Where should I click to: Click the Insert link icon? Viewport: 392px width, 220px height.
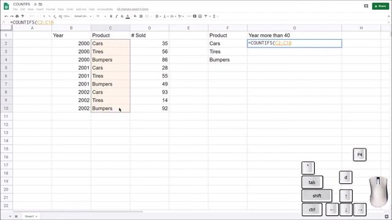(189, 16)
